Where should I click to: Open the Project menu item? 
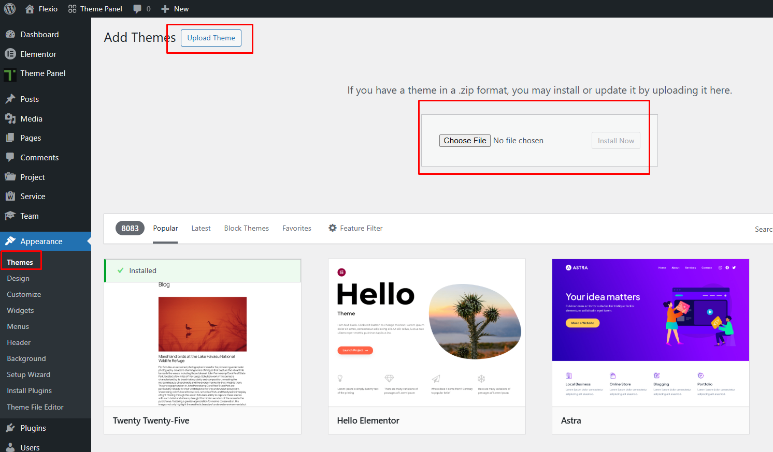[x=33, y=177]
